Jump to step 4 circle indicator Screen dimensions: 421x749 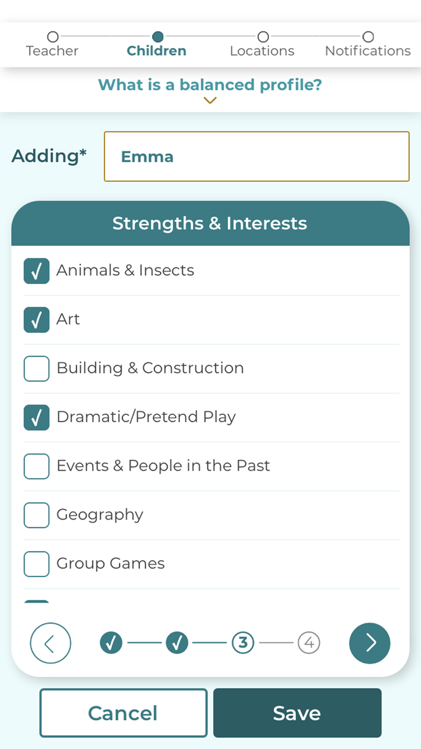point(309,643)
